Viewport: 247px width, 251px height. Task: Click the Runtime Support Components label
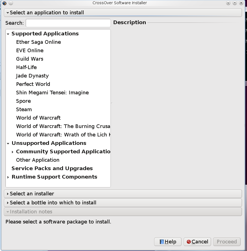point(54,177)
